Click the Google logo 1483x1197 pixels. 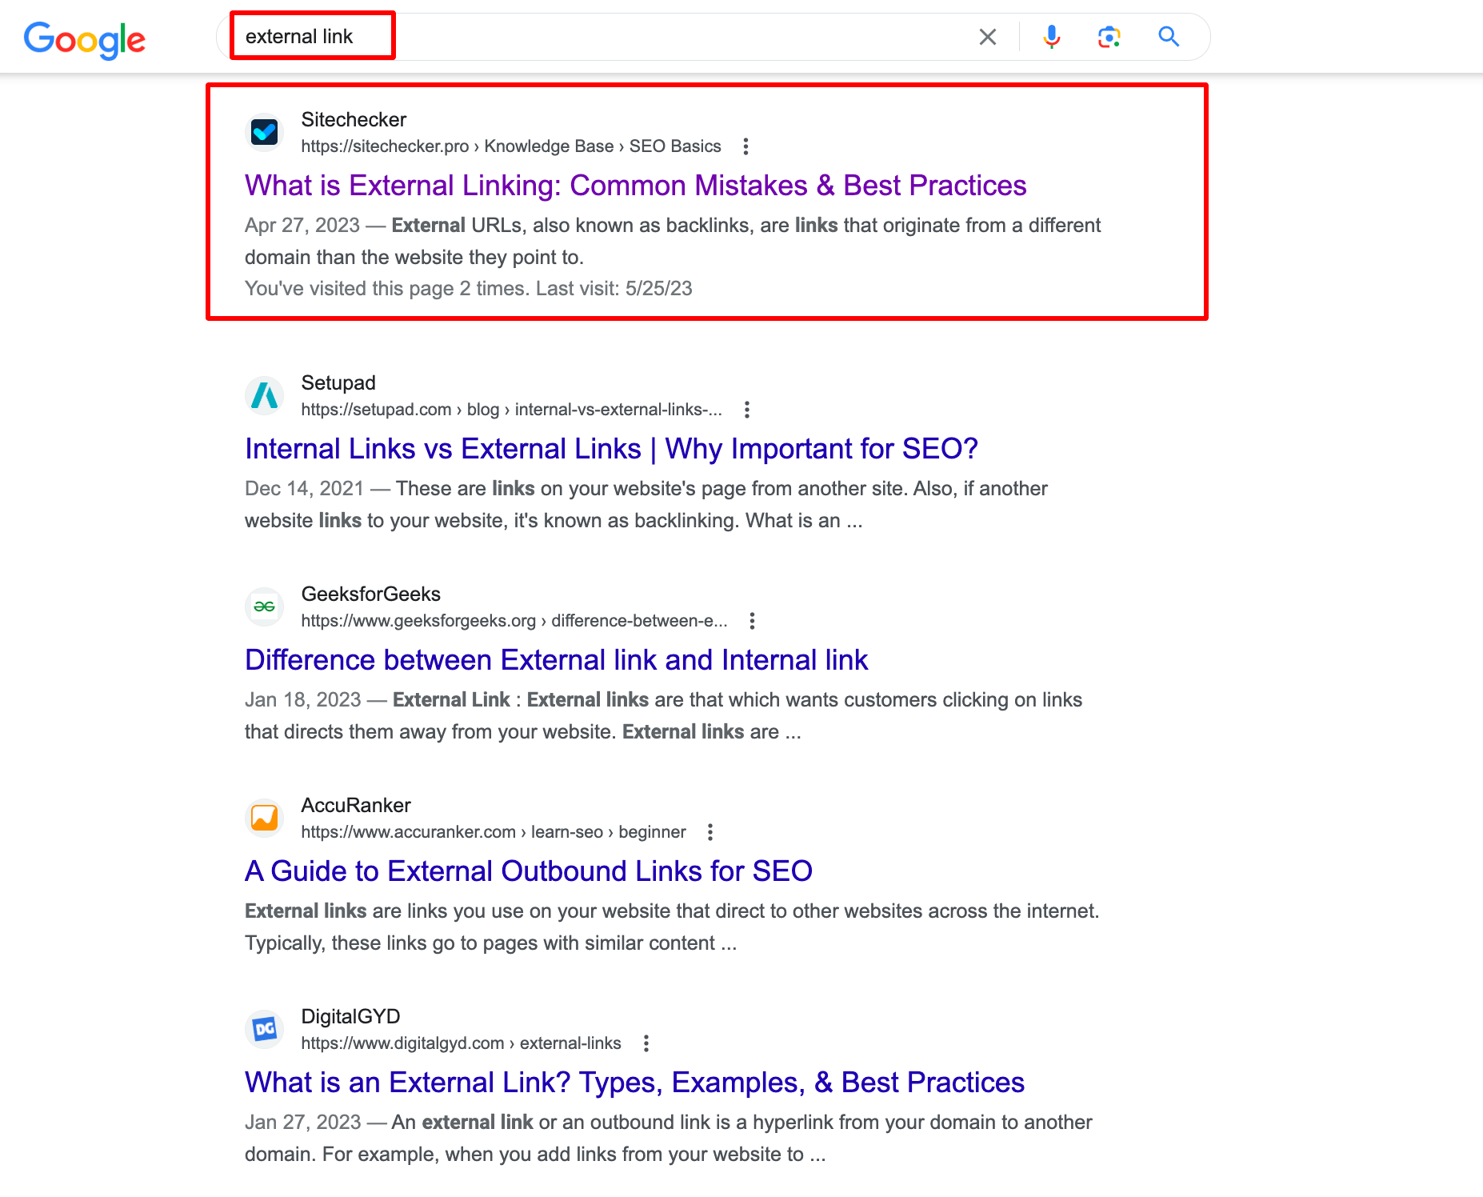coord(85,39)
